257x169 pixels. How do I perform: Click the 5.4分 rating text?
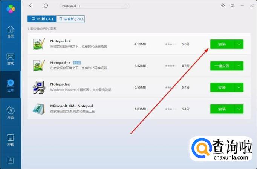tap(185, 88)
